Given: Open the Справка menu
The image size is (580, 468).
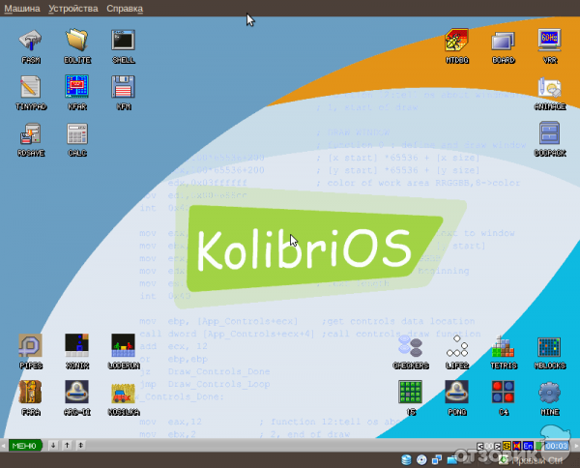Looking at the screenshot, I should coord(125,8).
